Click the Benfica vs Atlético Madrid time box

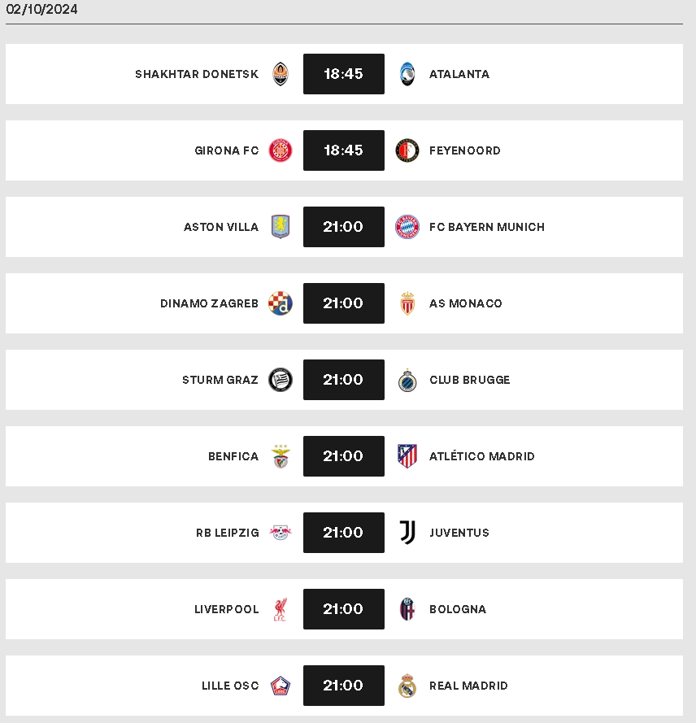pyautogui.click(x=344, y=456)
